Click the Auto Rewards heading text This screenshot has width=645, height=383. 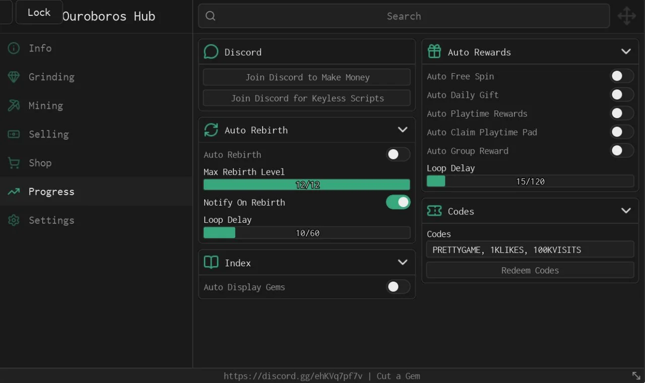[479, 52]
